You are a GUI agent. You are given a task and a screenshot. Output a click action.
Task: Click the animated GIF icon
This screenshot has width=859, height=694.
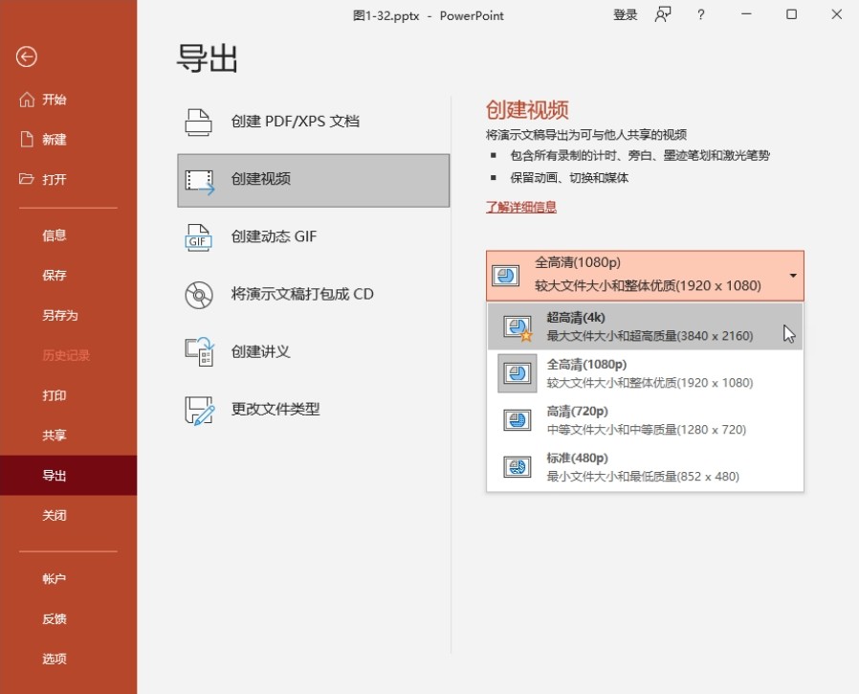[x=198, y=237]
